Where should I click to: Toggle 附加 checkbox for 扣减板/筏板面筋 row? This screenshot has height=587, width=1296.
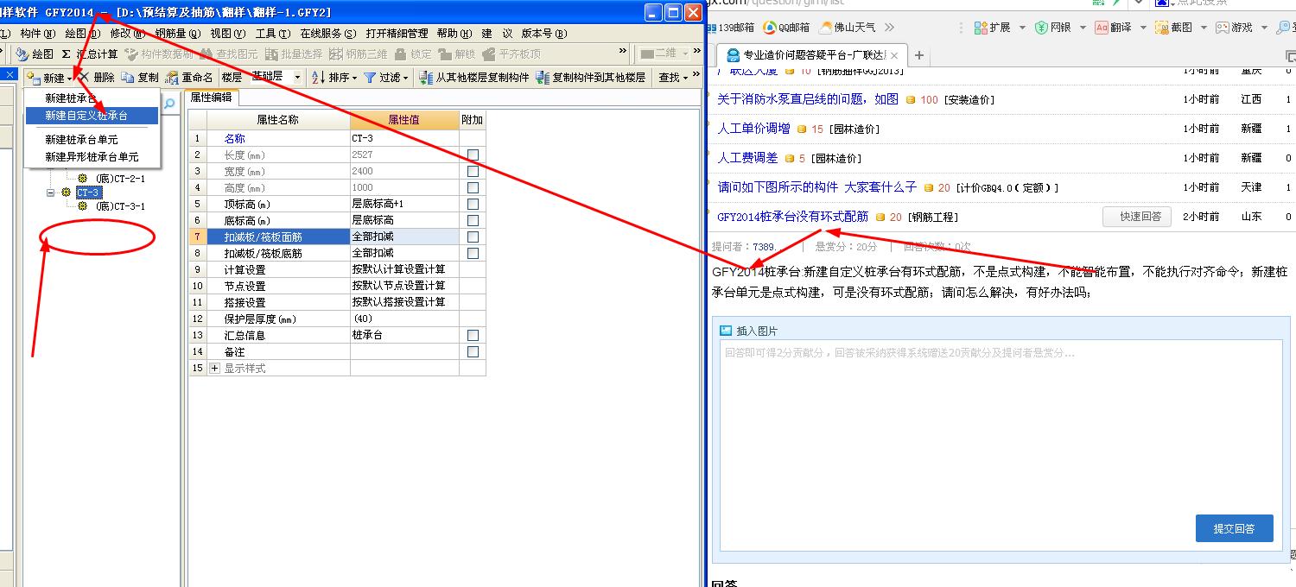473,237
